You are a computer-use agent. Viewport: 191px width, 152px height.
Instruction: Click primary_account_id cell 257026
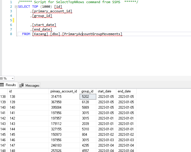(x=56, y=150)
